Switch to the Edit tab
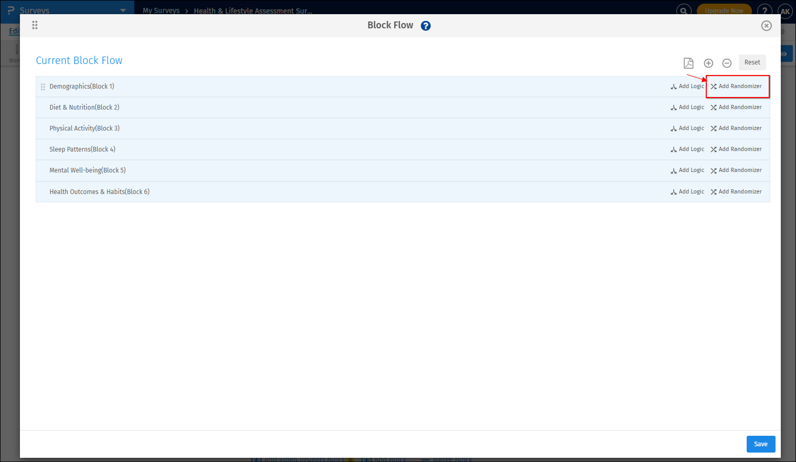Image resolution: width=796 pixels, height=462 pixels. tap(14, 31)
